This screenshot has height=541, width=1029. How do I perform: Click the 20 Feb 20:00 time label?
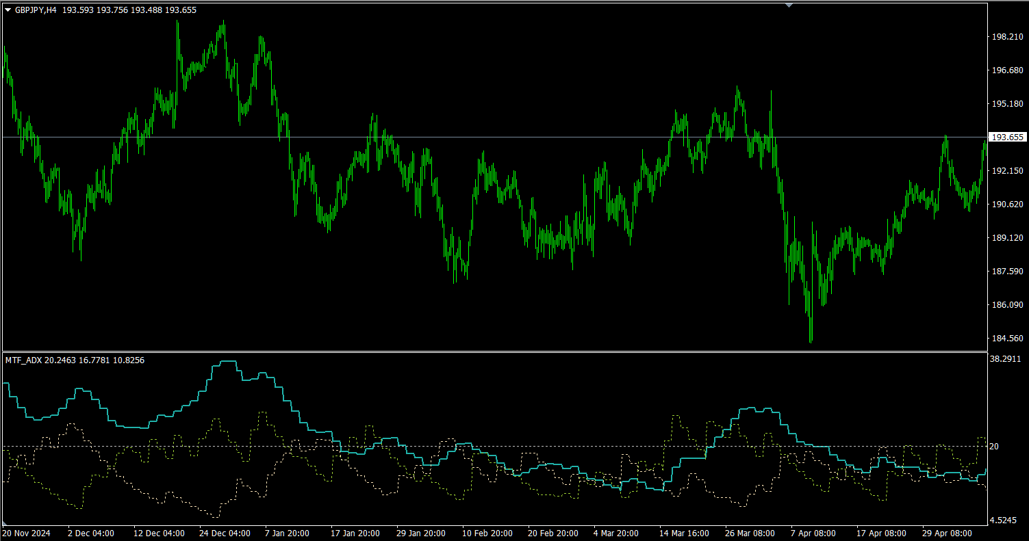[553, 533]
